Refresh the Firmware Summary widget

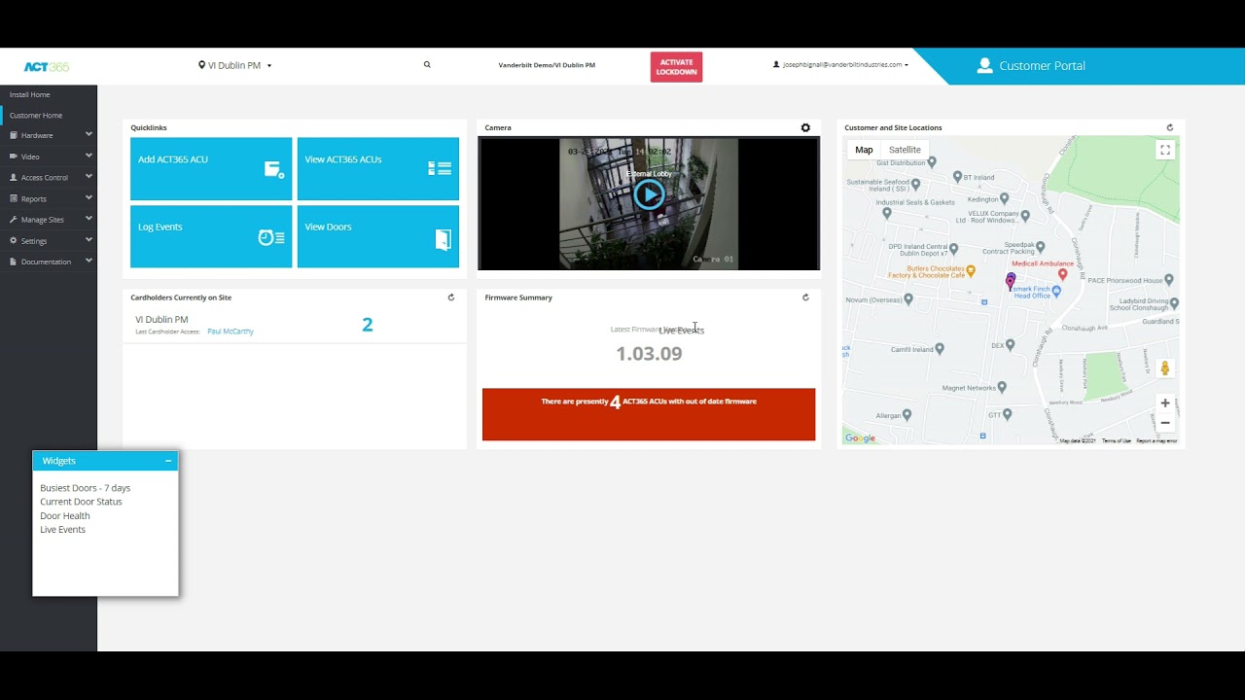pos(805,297)
